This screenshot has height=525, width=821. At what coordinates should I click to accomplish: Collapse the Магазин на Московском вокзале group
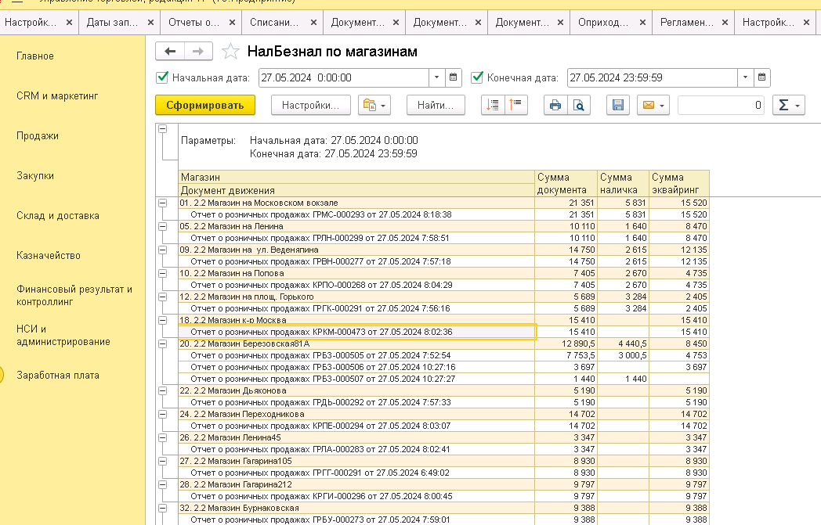[163, 203]
